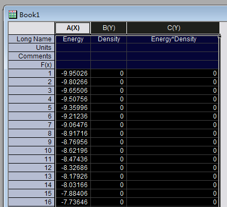Select column A(X) header
This screenshot has height=207, width=227.
point(73,28)
